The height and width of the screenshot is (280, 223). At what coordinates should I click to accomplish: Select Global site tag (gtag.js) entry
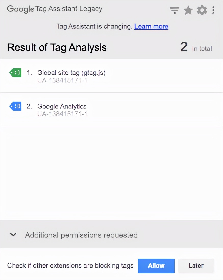pos(111,76)
